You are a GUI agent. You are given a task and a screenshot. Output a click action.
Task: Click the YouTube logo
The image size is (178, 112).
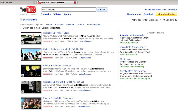pyautogui.click(x=28, y=10)
